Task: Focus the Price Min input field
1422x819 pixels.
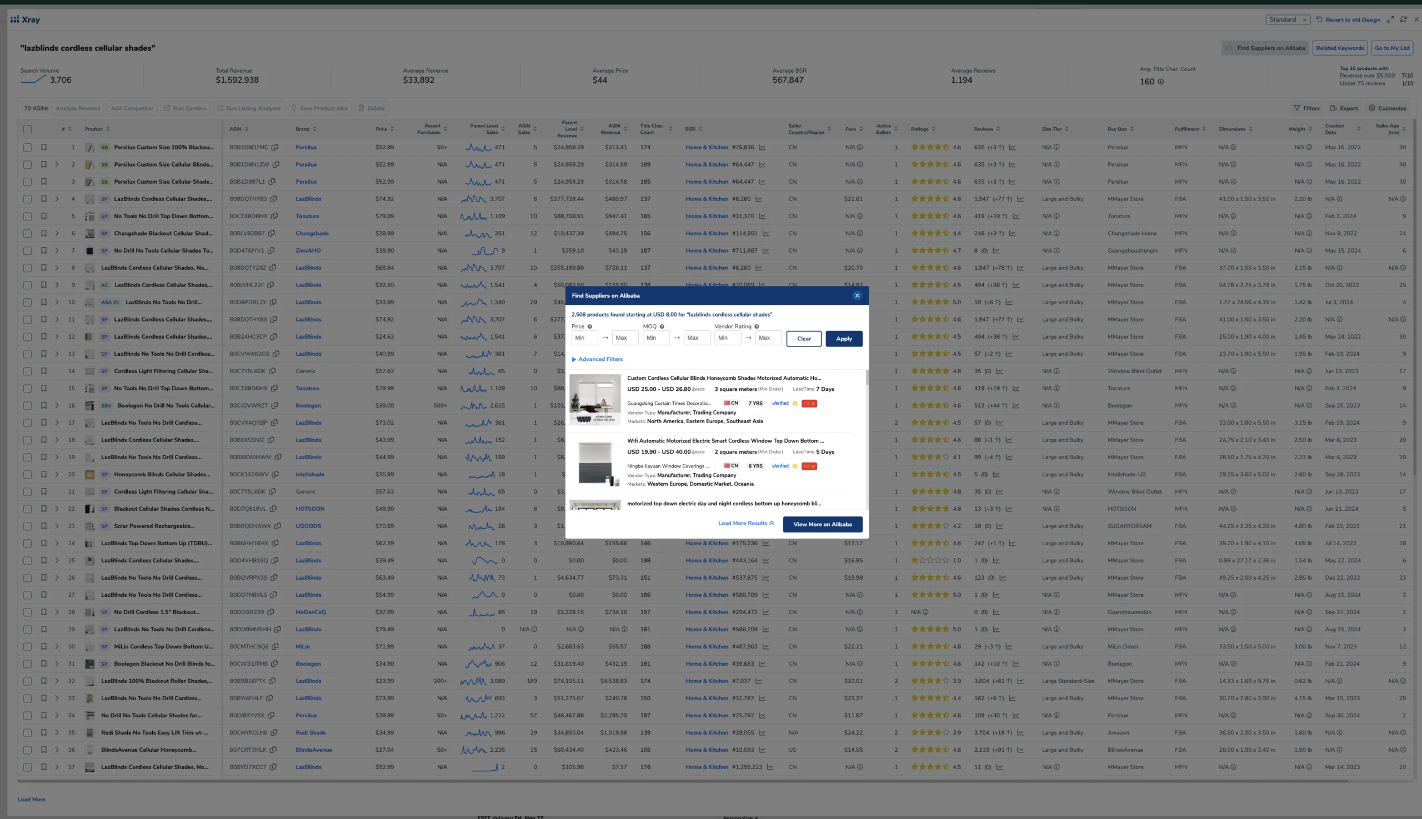Action: click(x=584, y=338)
